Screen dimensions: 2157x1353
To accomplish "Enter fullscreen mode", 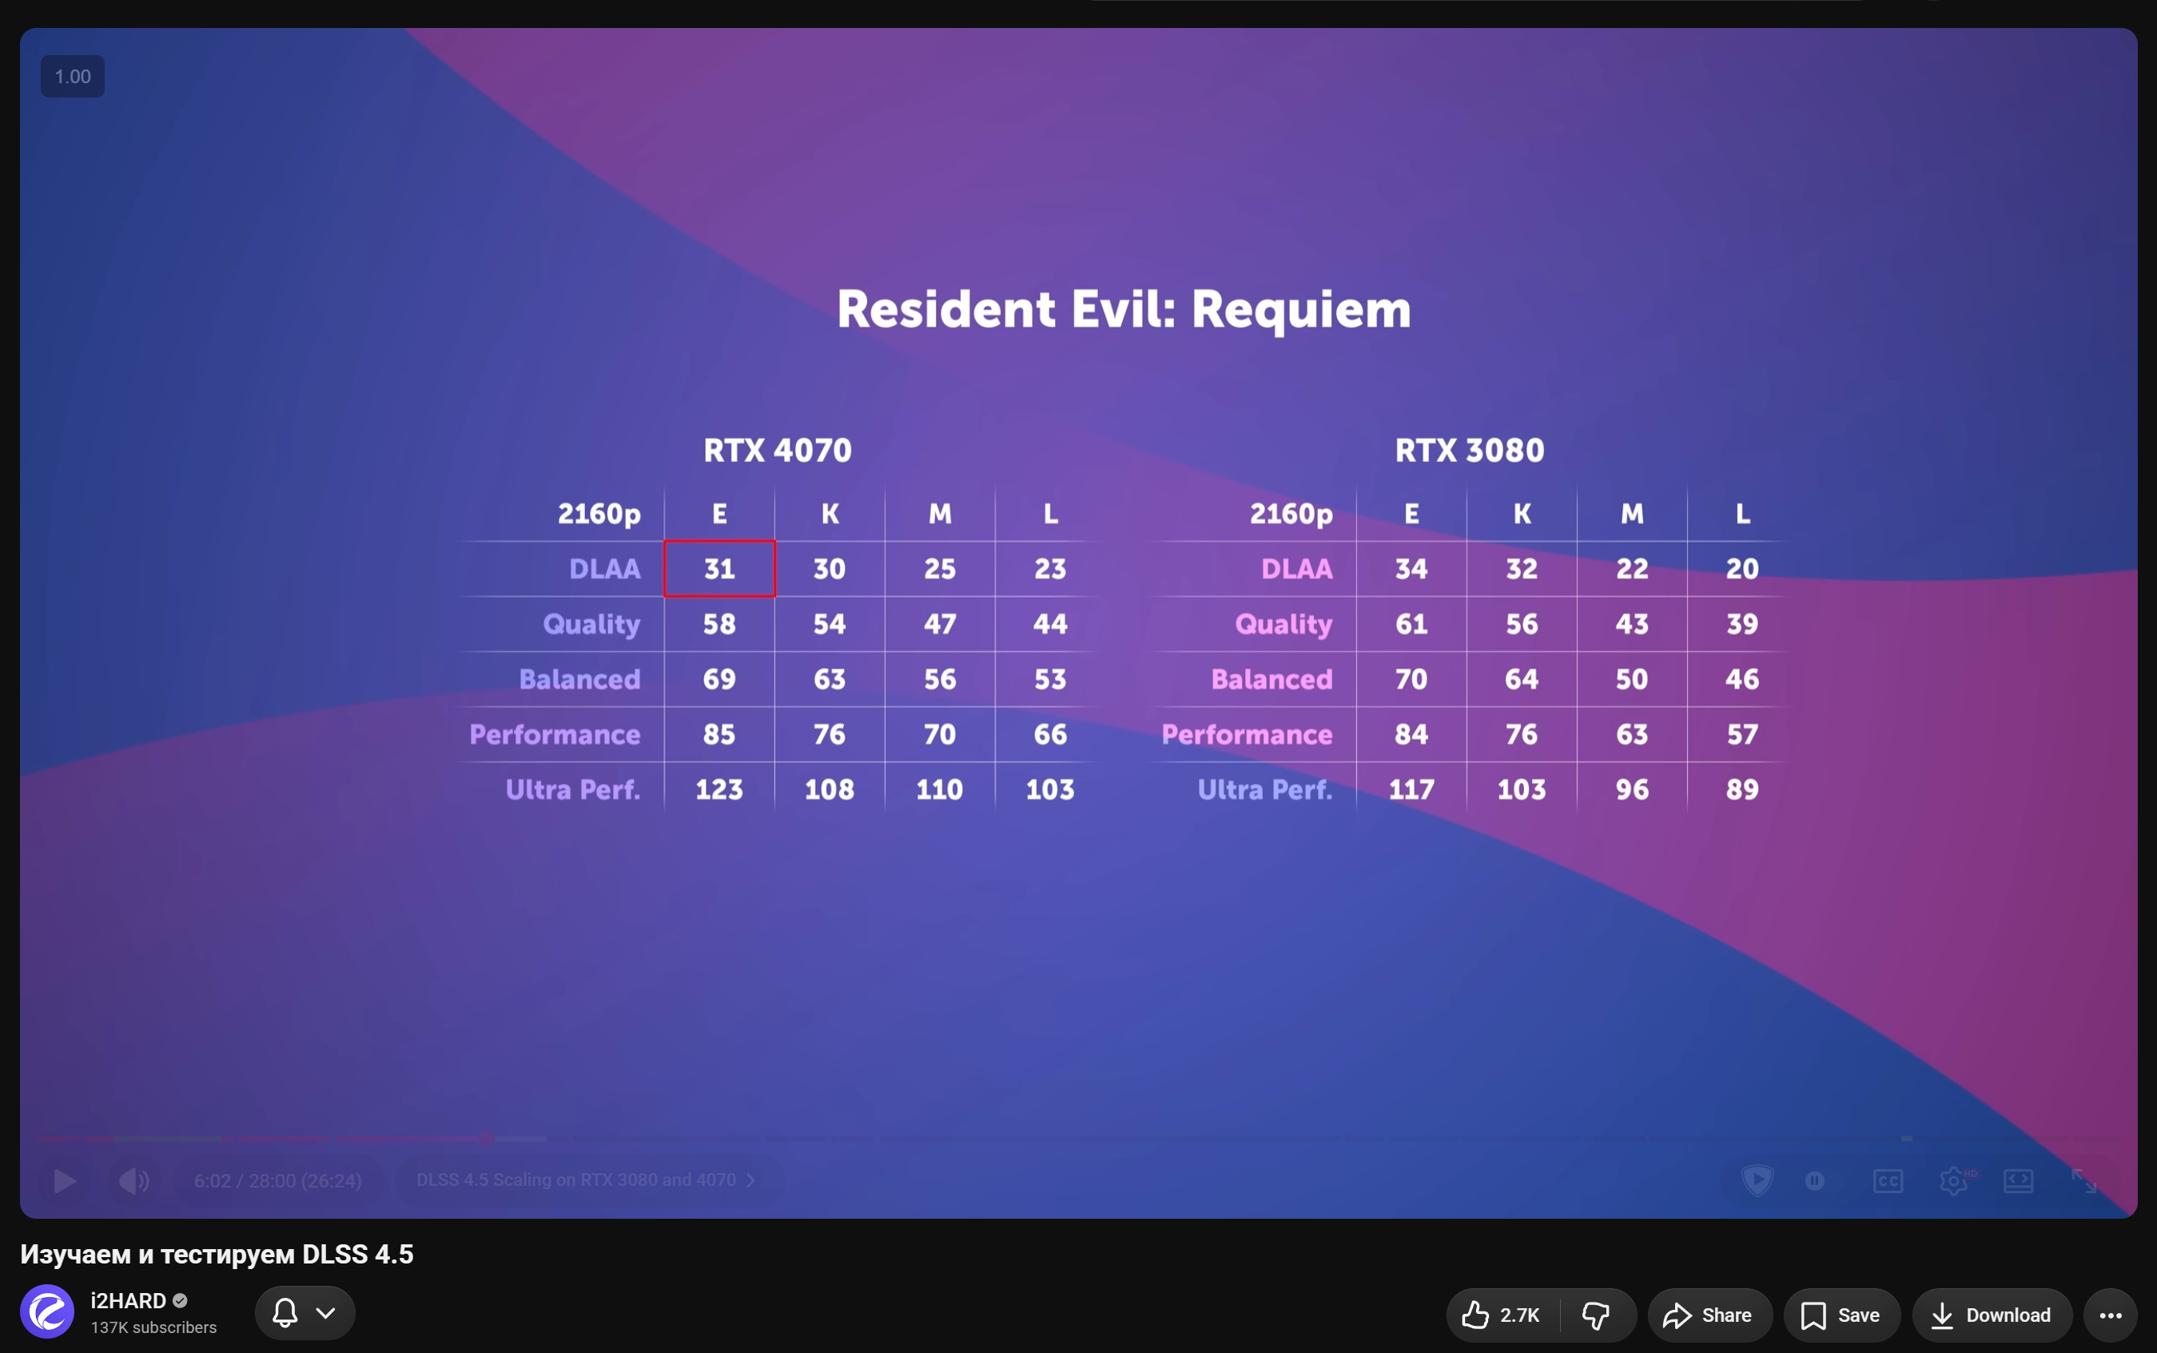I will tap(2083, 1180).
